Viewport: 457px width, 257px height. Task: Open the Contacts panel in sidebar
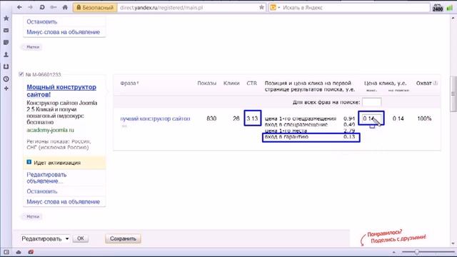pos(6,54)
